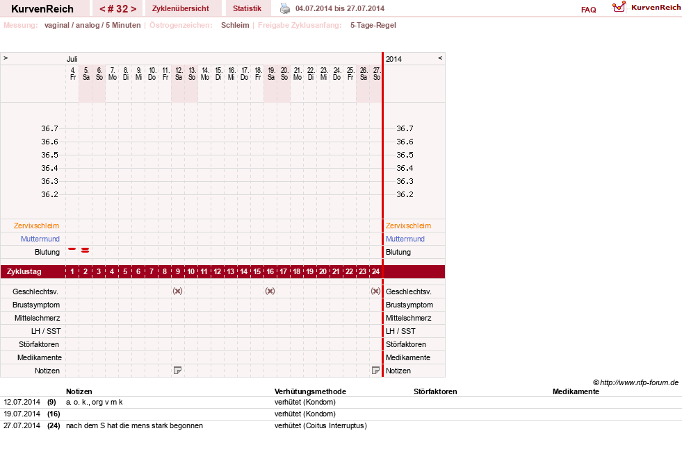The width and height of the screenshot is (682, 474).
Task: Select the intercourse marker on 27 July
Action: pyautogui.click(x=376, y=291)
